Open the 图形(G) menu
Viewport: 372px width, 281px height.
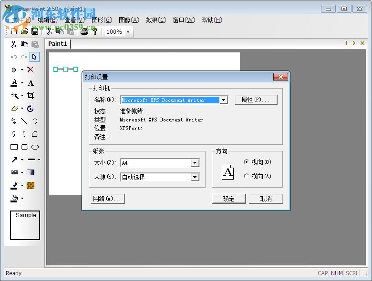coord(102,20)
